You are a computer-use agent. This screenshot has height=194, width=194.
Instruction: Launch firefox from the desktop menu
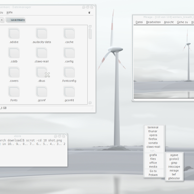click(153, 139)
